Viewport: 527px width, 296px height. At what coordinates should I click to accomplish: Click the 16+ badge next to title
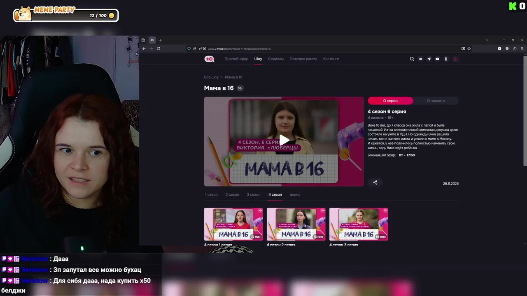(x=240, y=88)
